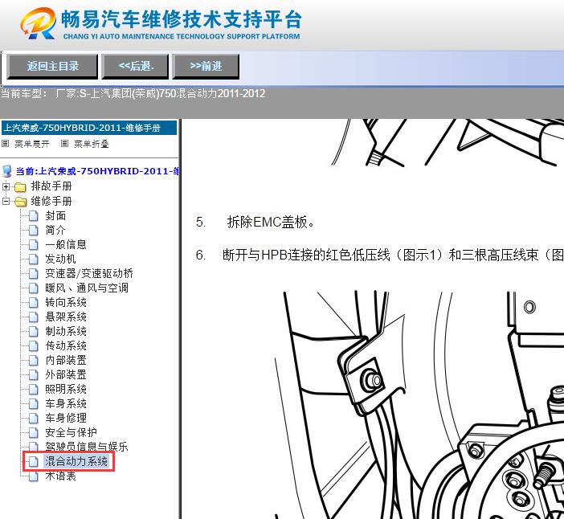Open the 传动系统 page
This screenshot has height=519, width=564.
[66, 345]
